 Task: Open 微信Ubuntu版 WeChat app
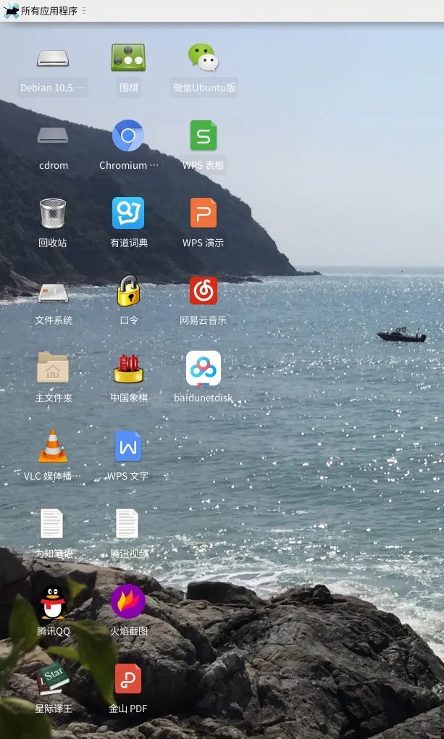203,59
